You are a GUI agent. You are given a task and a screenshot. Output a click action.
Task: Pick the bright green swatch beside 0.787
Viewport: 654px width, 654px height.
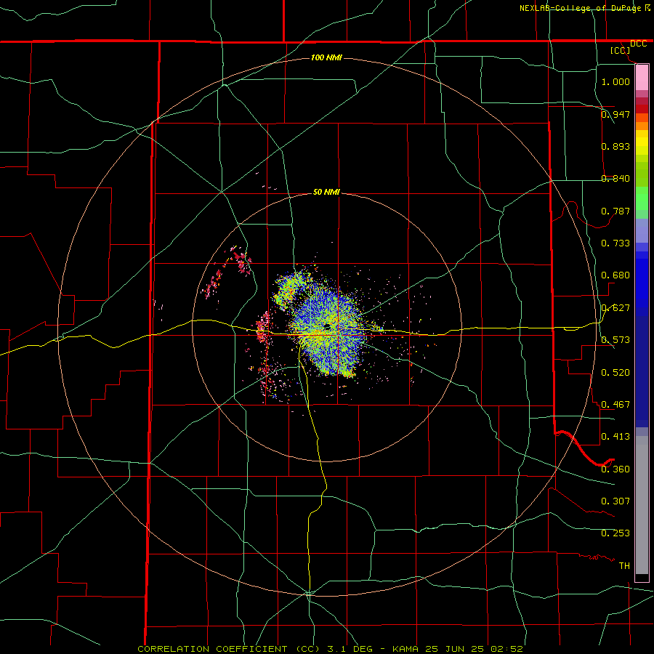pyautogui.click(x=642, y=198)
